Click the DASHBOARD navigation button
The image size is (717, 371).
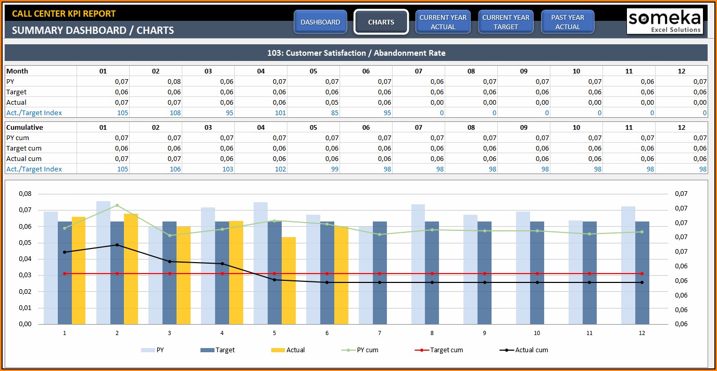(320, 22)
